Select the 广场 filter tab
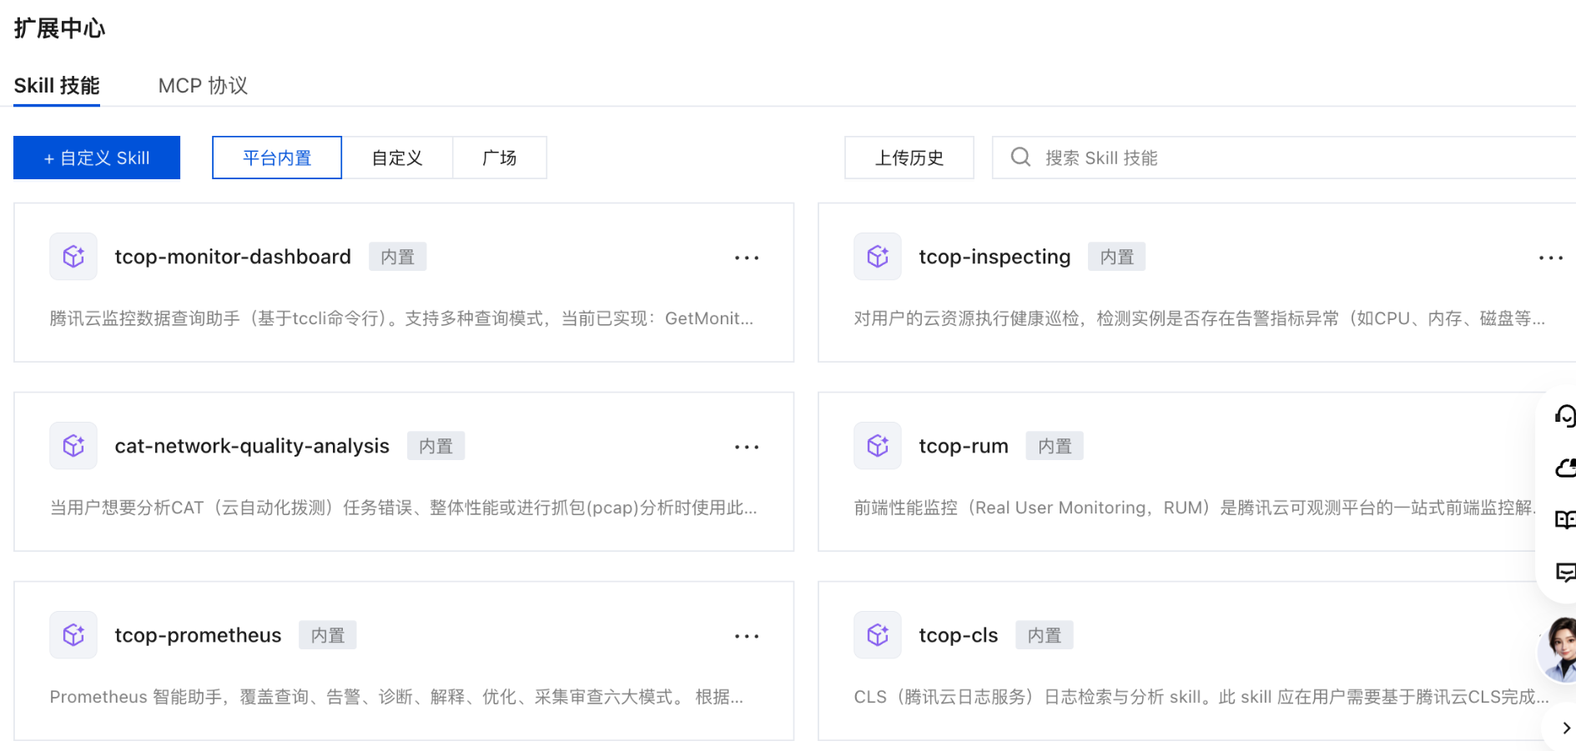1576x751 pixels. coord(500,158)
